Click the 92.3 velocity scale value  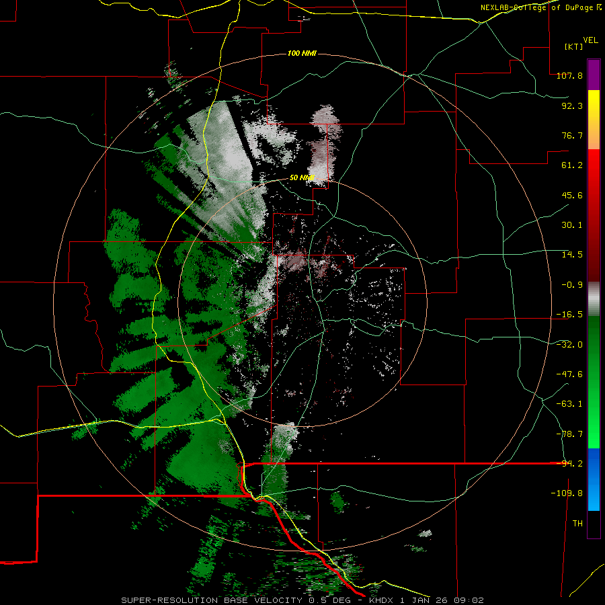(x=572, y=106)
